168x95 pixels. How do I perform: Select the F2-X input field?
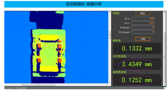tap(143, 19)
